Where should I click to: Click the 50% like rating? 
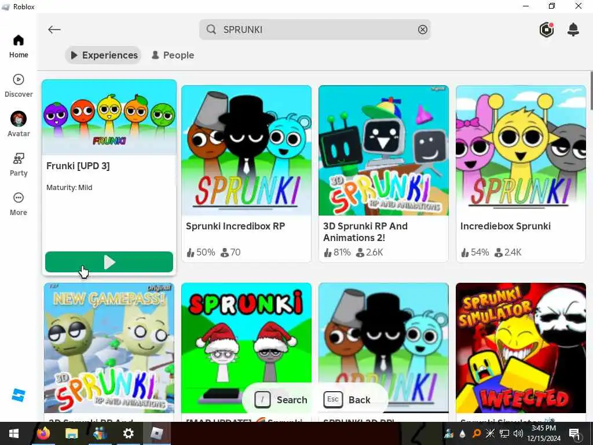[x=201, y=253]
